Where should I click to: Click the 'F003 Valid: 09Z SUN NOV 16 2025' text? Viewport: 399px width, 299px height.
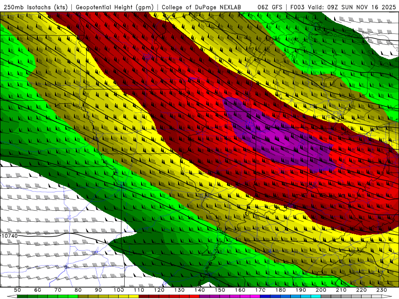tap(343, 7)
